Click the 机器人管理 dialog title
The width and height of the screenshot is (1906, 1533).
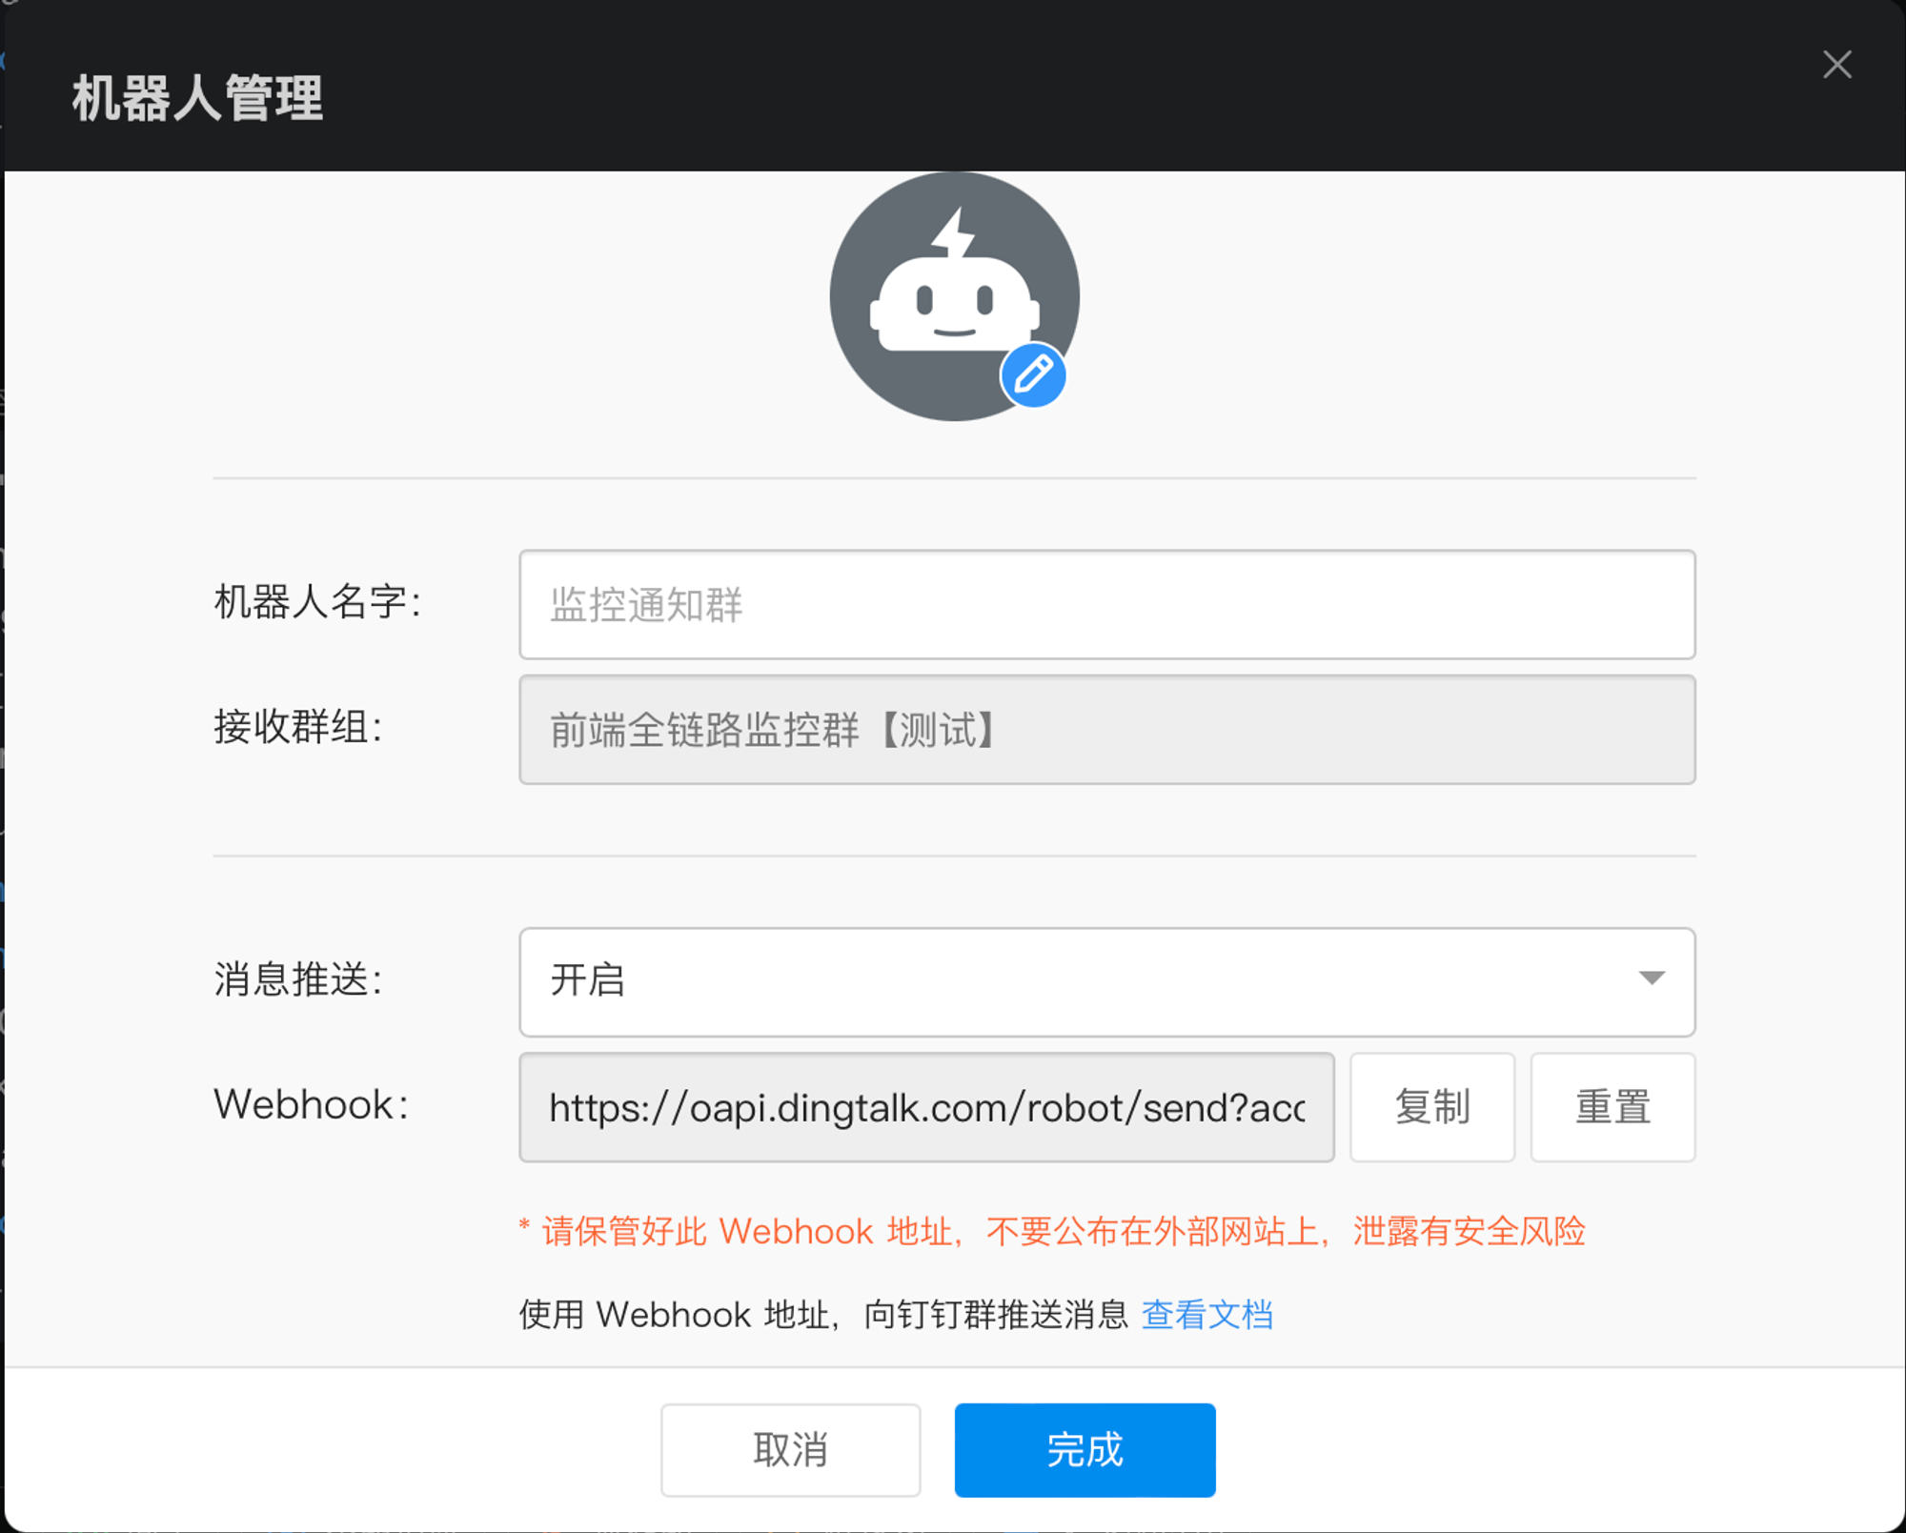(197, 98)
